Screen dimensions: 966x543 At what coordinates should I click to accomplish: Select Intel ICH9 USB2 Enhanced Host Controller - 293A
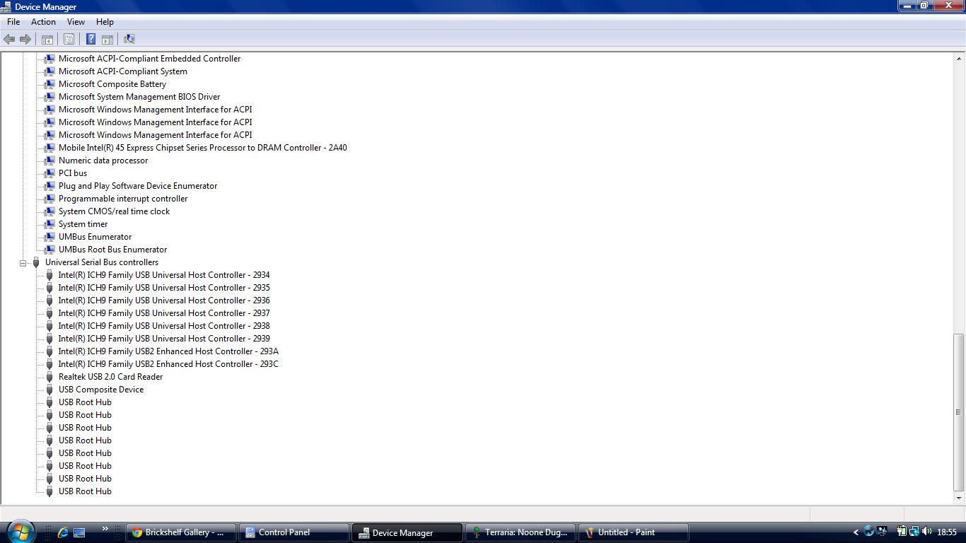pos(168,351)
